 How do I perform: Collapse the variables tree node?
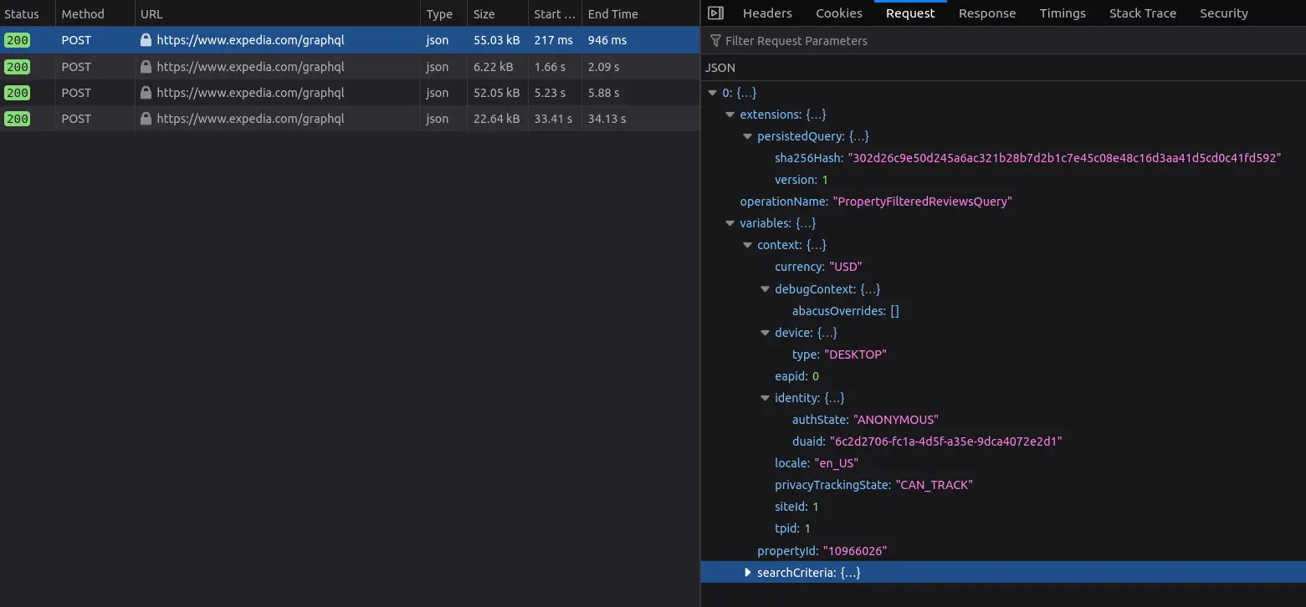730,223
